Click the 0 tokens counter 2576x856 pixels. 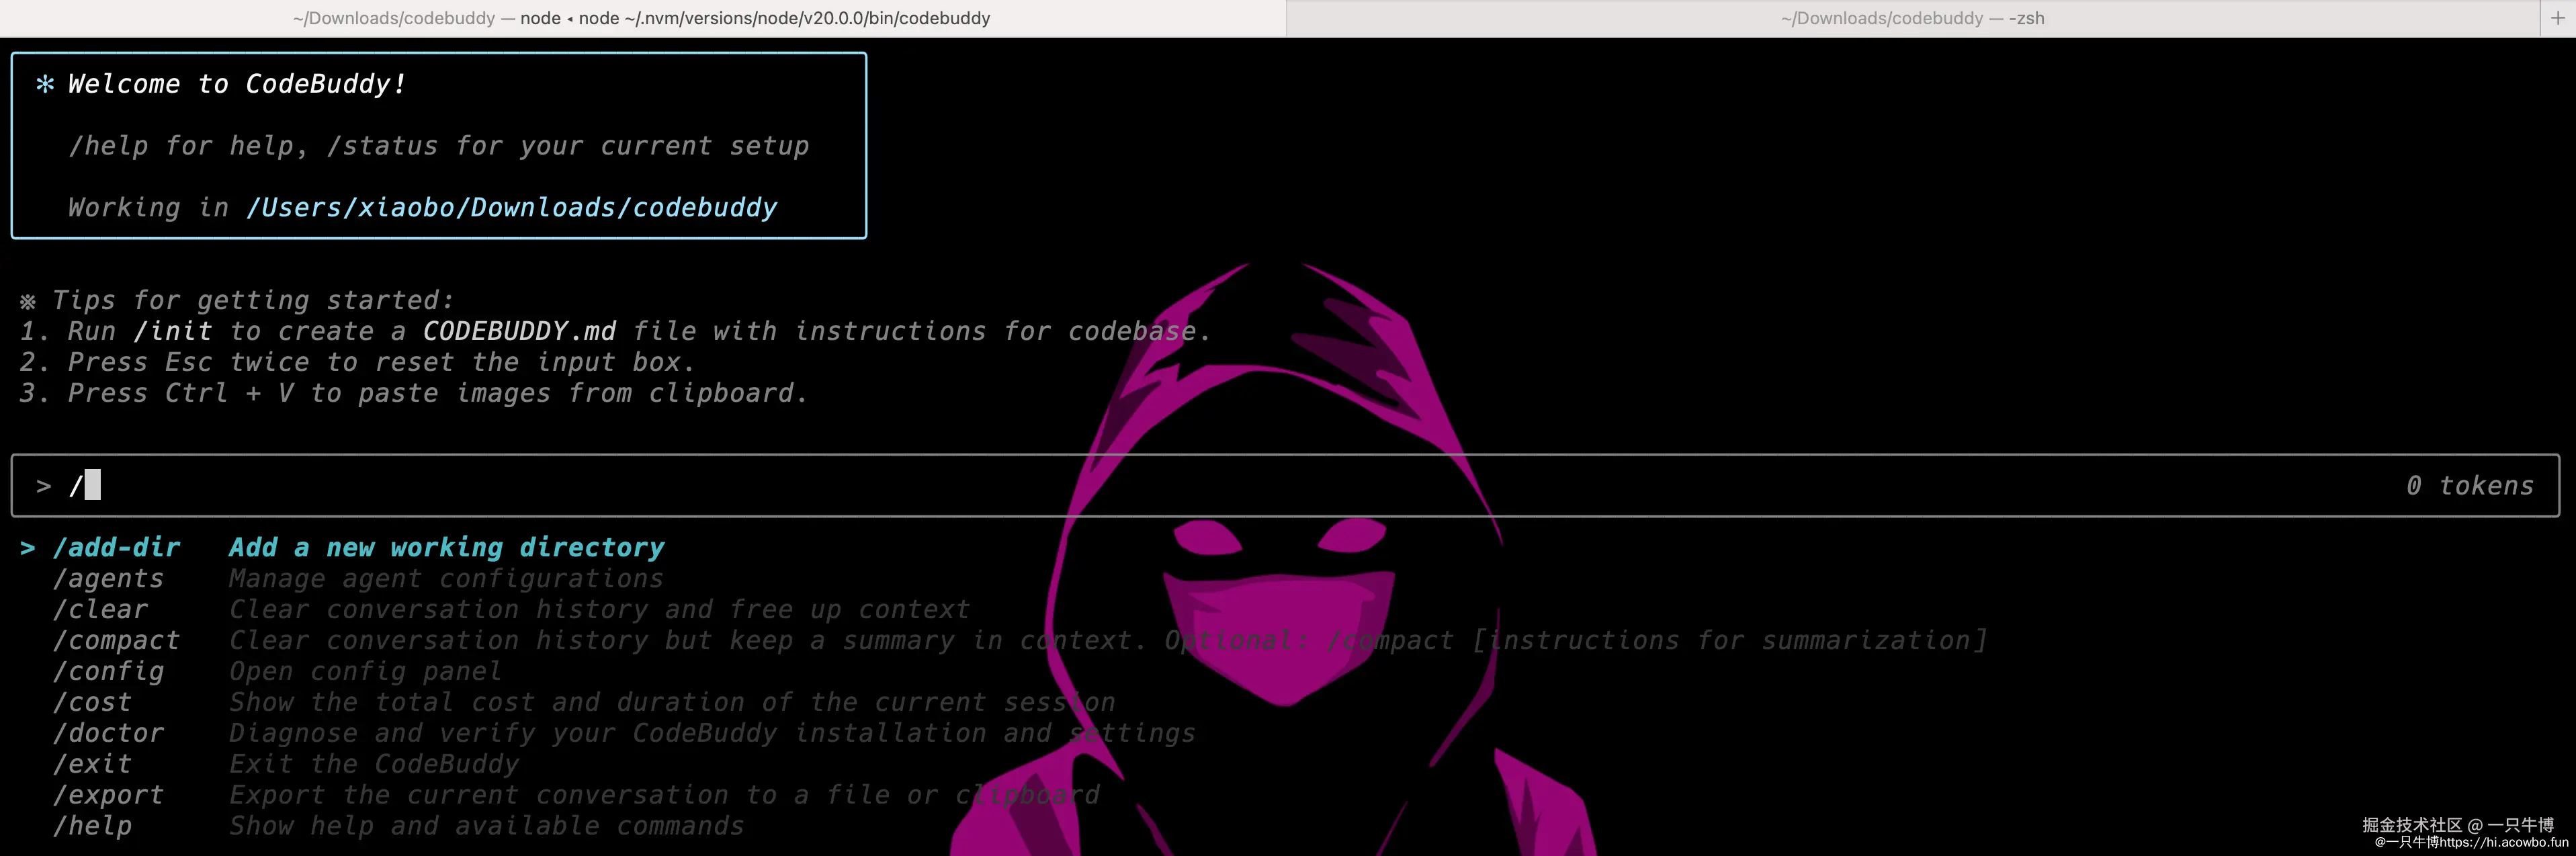click(2469, 486)
